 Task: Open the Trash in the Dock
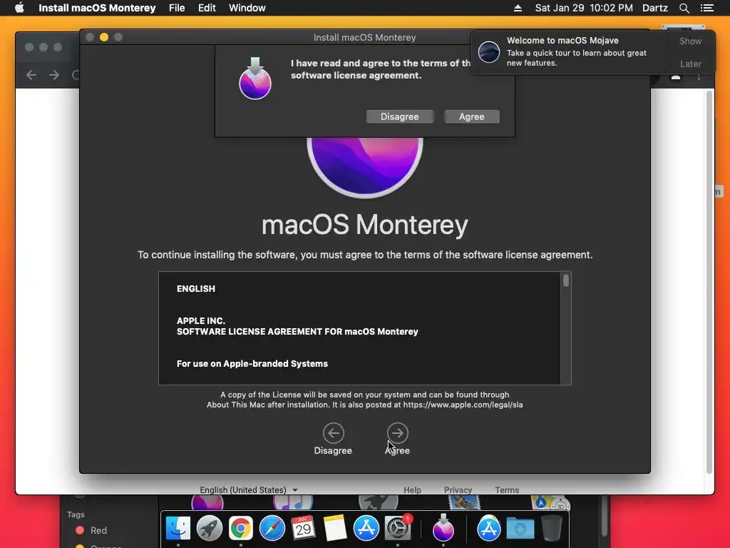click(x=552, y=529)
